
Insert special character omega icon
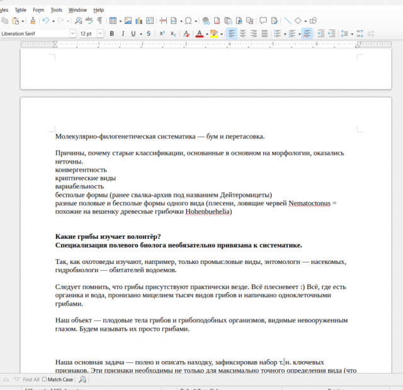point(188,21)
